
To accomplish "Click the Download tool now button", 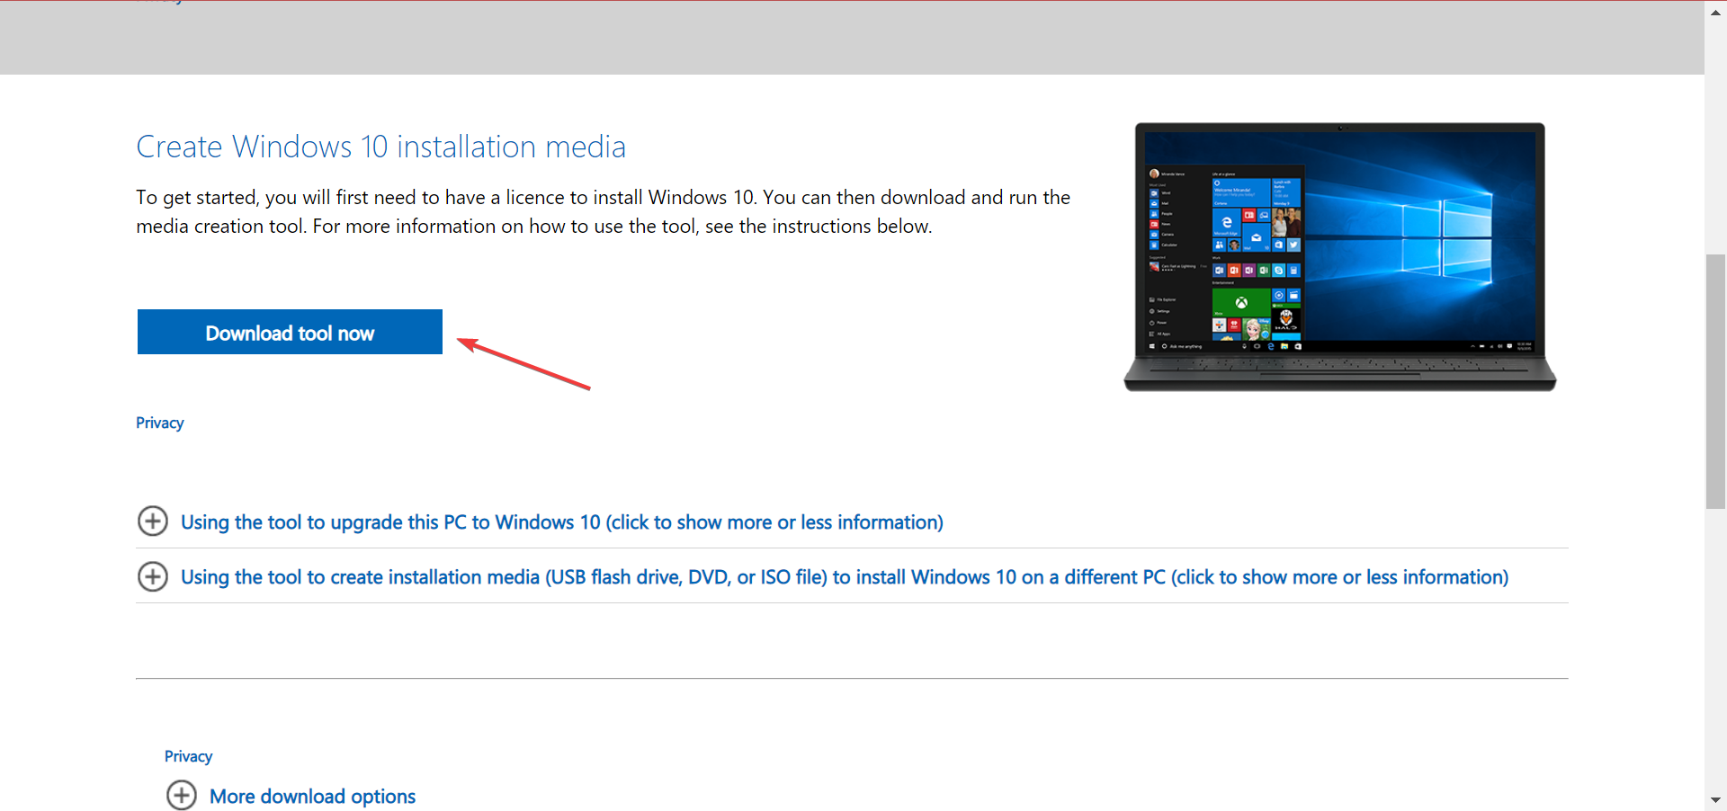I will [x=290, y=332].
